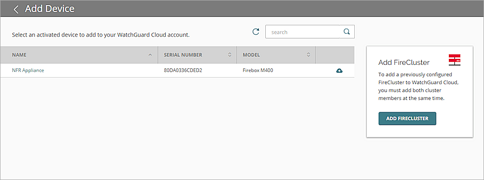484x180 pixels.
Task: Click the Add FireCluster card heading
Action: (404, 63)
